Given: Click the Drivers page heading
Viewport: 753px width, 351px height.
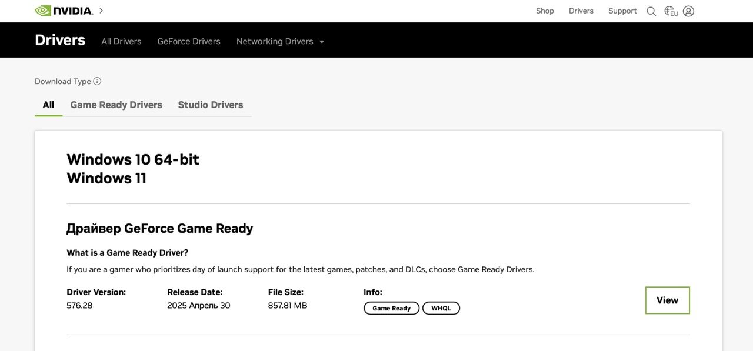Looking at the screenshot, I should (60, 40).
